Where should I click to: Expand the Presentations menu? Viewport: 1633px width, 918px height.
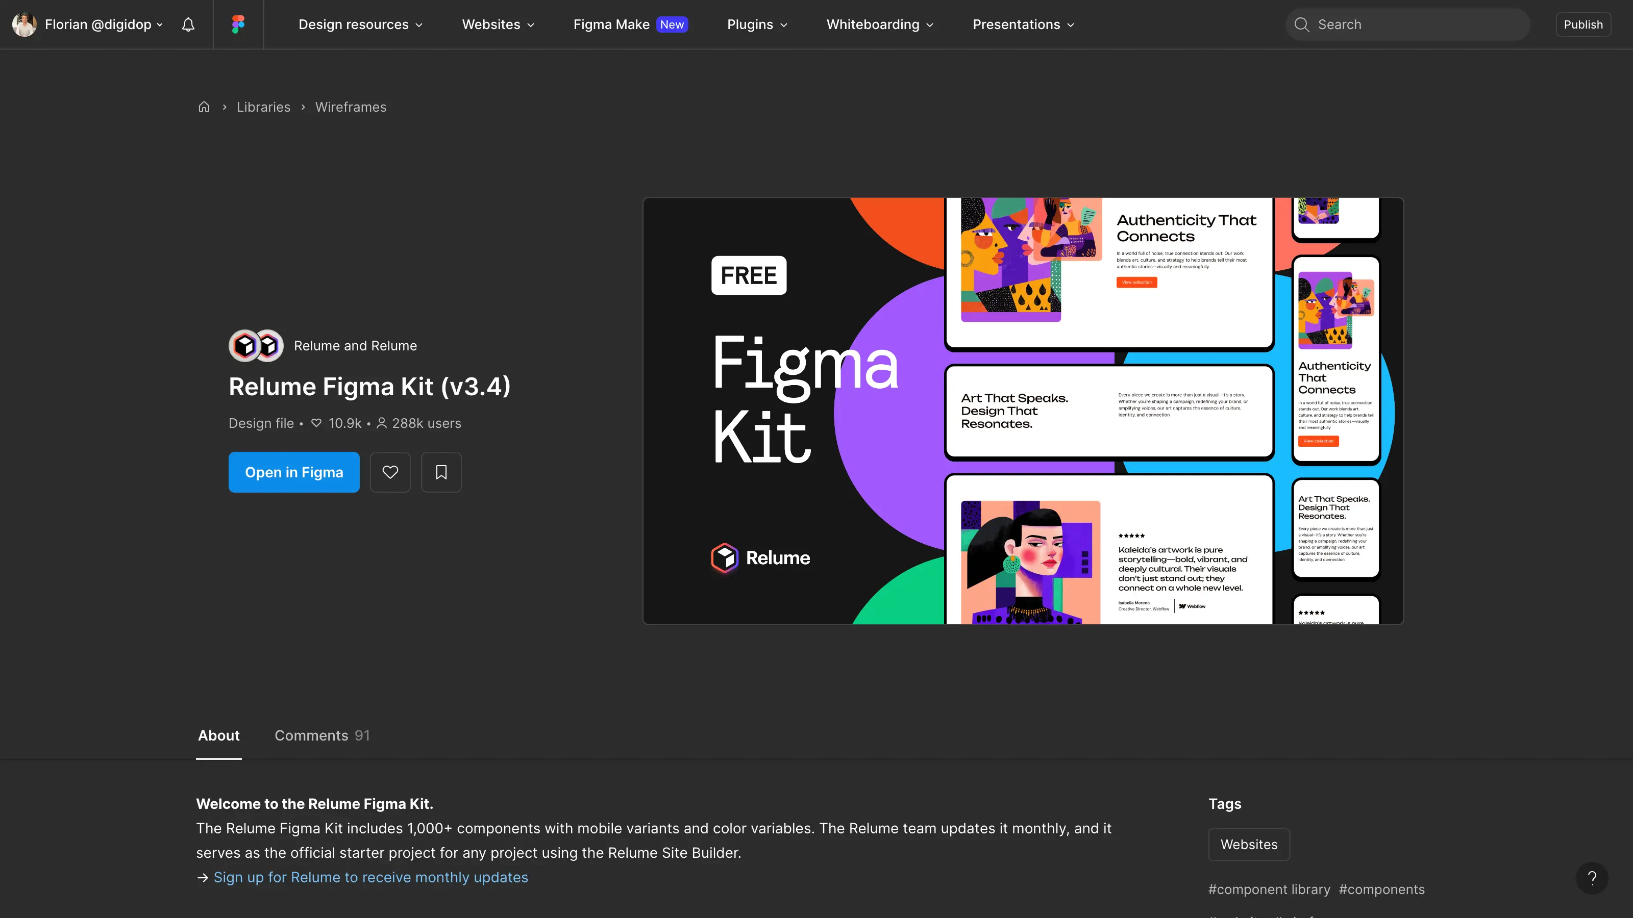click(x=1023, y=24)
